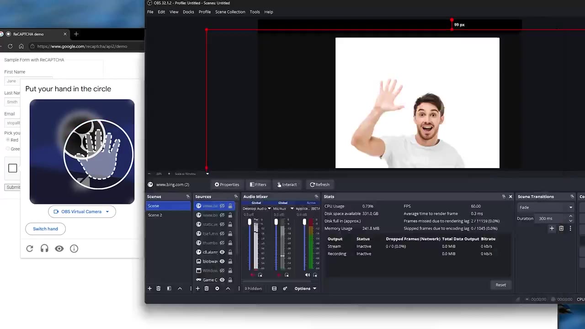The image size is (585, 329).
Task: Hide the Game Capture source
Action: (222, 280)
